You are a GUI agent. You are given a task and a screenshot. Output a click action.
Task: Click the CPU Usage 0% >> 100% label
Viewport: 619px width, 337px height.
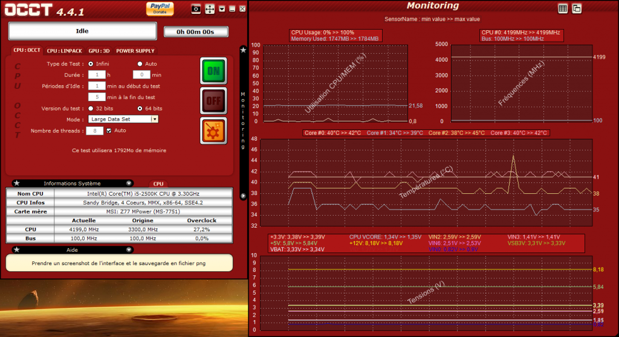point(323,33)
